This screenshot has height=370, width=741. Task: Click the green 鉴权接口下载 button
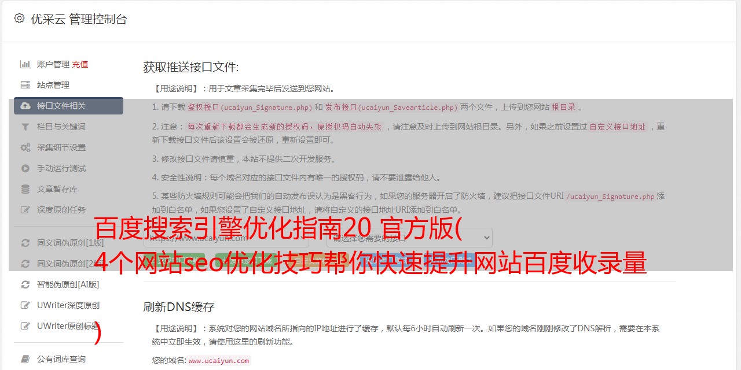click(x=174, y=261)
